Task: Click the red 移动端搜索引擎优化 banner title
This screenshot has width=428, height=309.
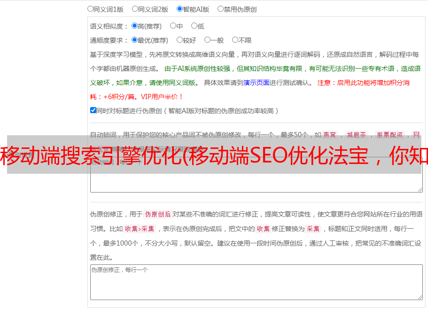Action: (x=214, y=155)
